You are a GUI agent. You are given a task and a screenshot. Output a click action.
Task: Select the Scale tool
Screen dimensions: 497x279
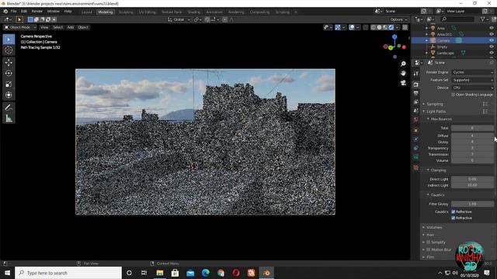pyautogui.click(x=9, y=84)
